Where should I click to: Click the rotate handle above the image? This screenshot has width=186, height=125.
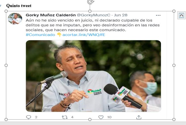[x=91, y=2]
